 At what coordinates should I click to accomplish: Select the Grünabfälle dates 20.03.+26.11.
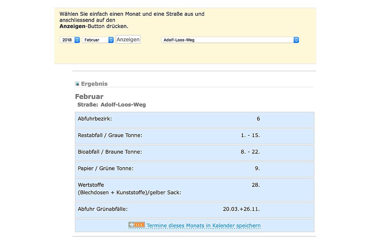click(241, 209)
